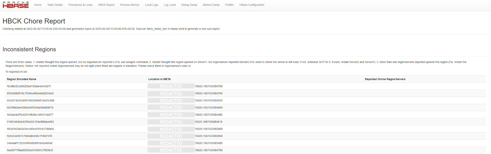
Task: Open Debug Dump from the navbar
Action: click(189, 5)
